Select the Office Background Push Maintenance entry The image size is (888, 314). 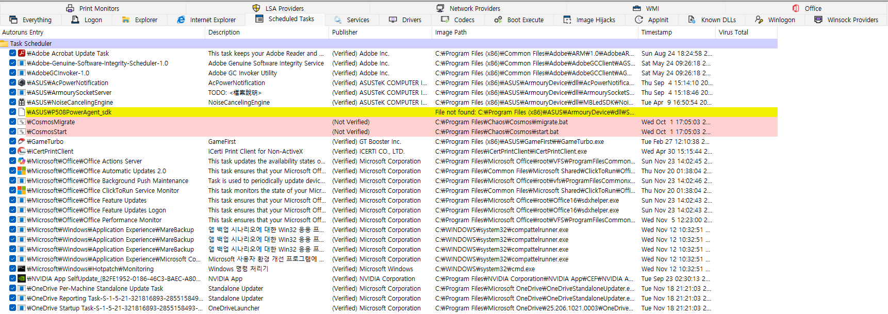pos(108,181)
